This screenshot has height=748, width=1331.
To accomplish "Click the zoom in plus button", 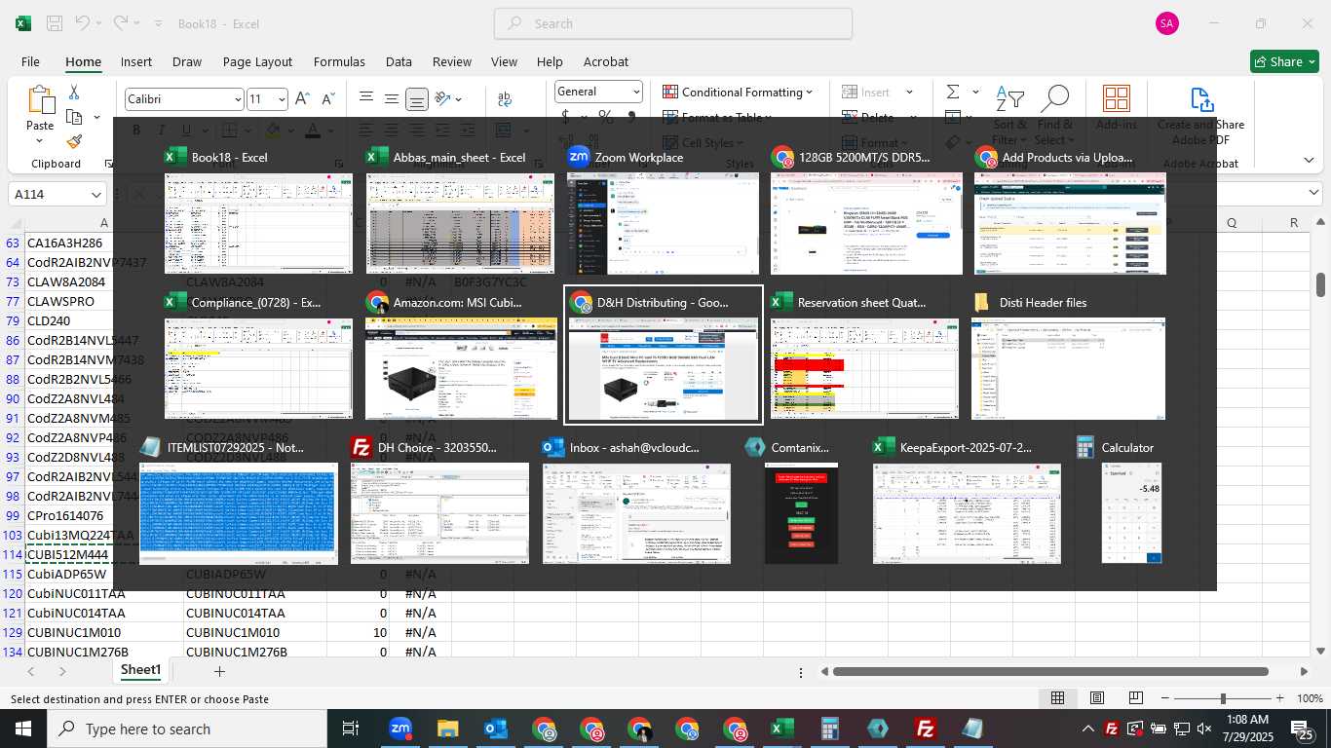I will [1278, 698].
